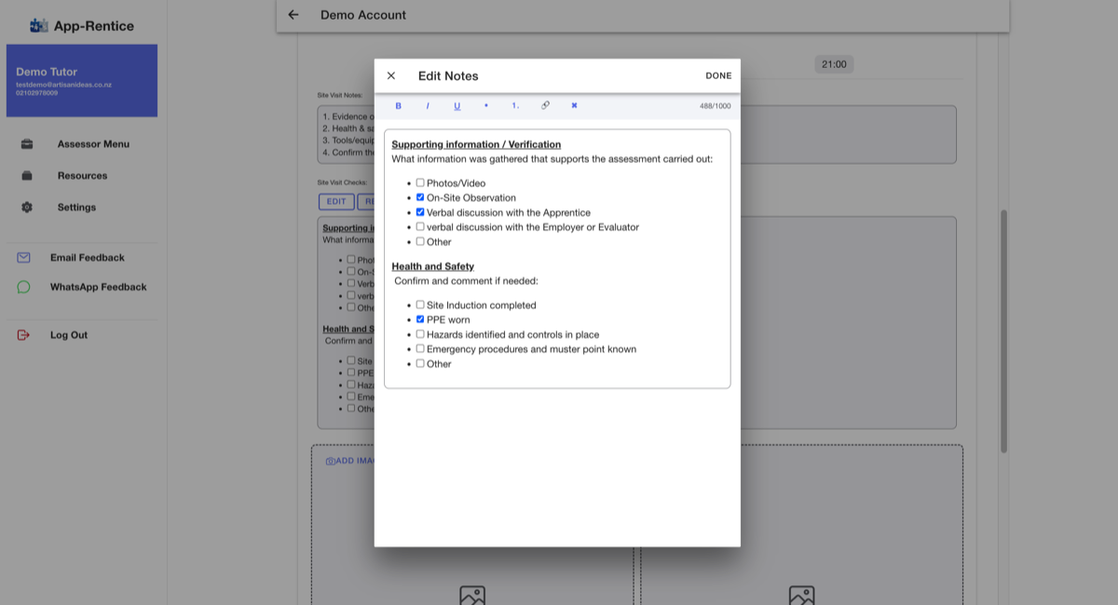The width and height of the screenshot is (1118, 605).
Task: Open Resources in the sidebar
Action: [82, 176]
